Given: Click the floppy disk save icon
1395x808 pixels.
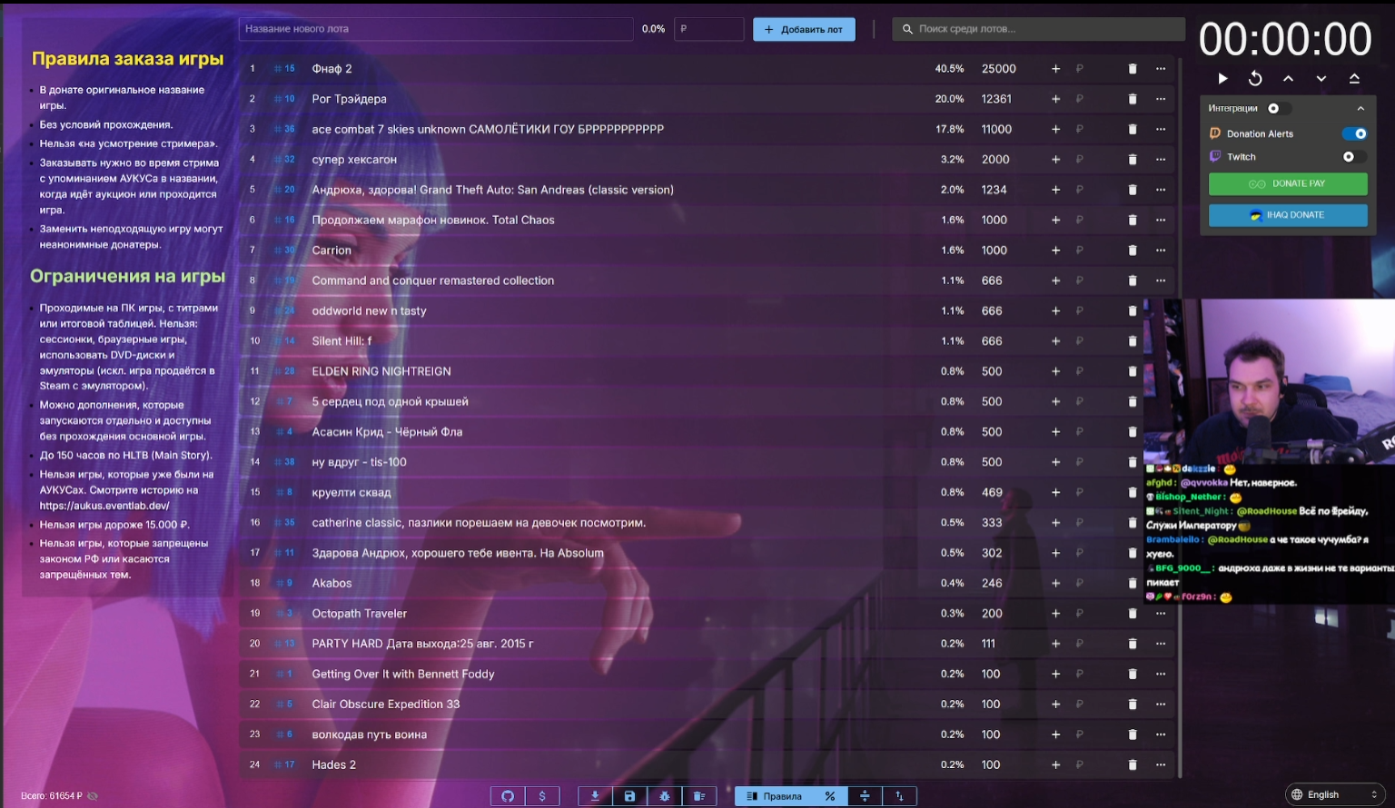Looking at the screenshot, I should pos(629,796).
